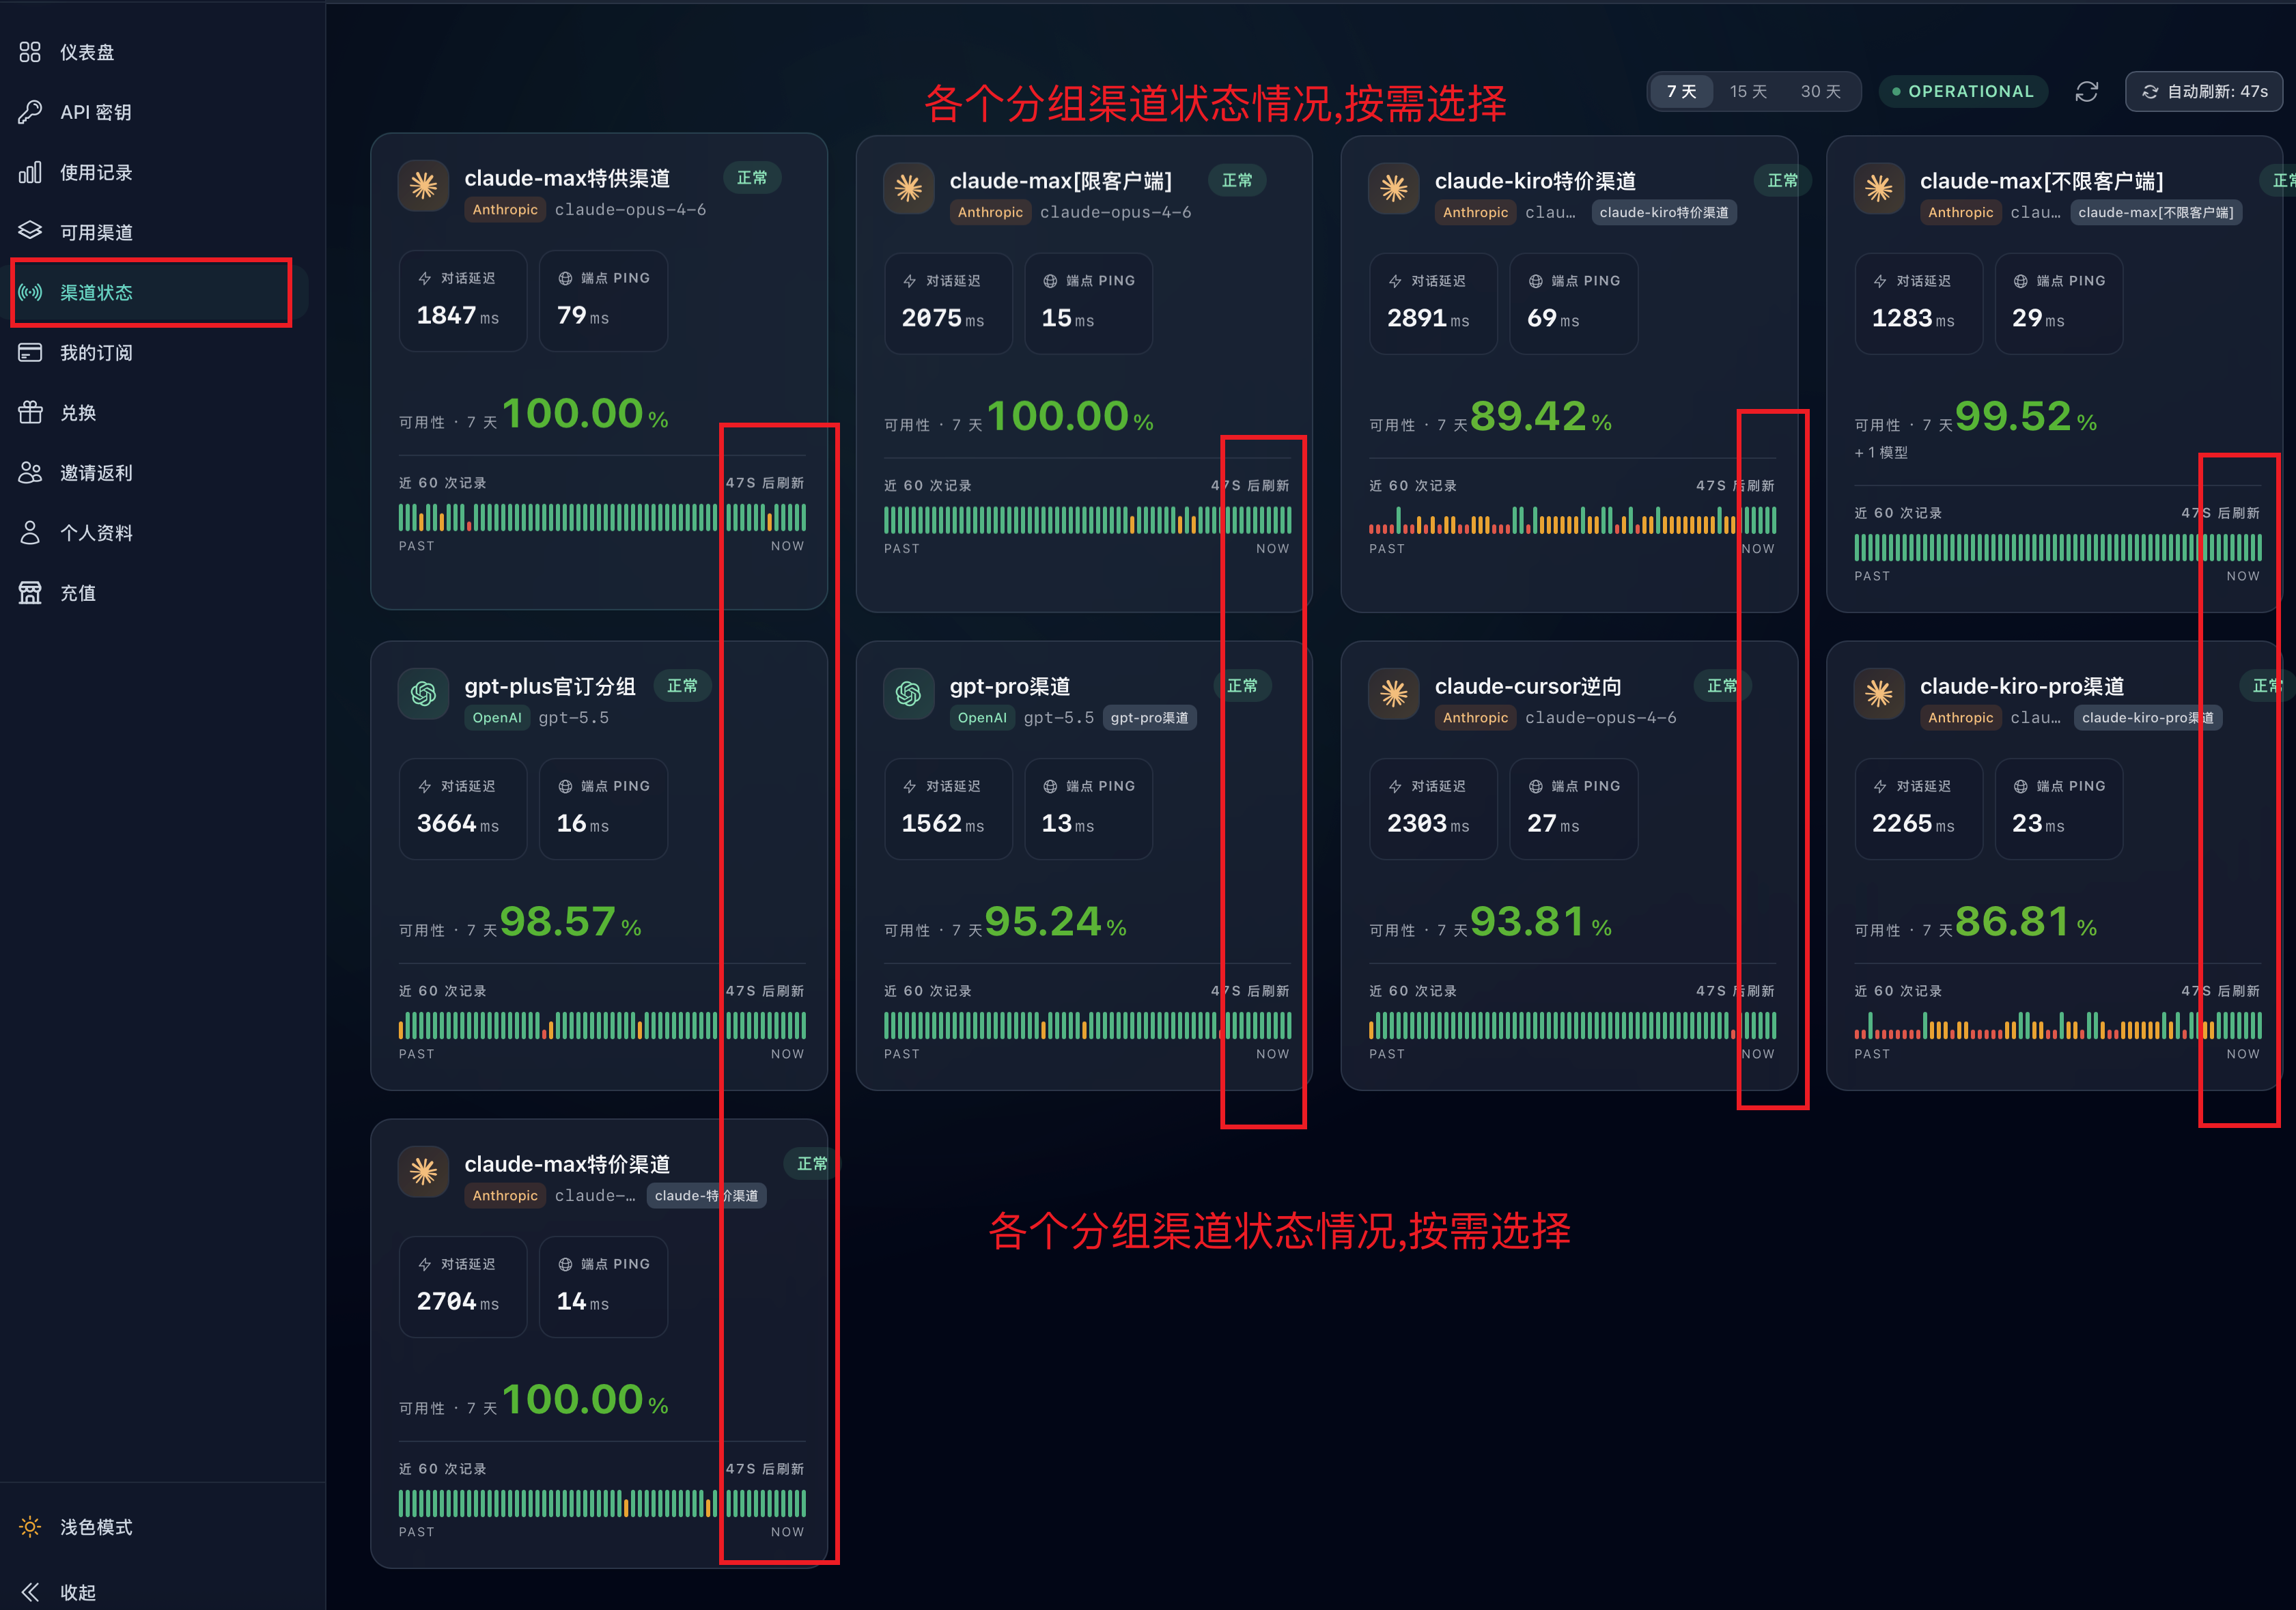The height and width of the screenshot is (1610, 2296).
Task: Click claude-max特供渠道 Anthropic logo icon
Action: (423, 185)
